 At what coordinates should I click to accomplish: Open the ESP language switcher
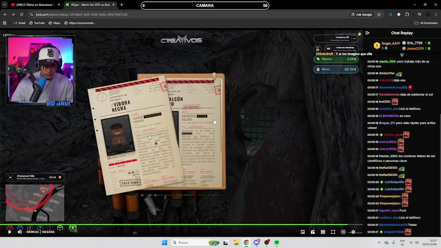pyautogui.click(x=402, y=242)
